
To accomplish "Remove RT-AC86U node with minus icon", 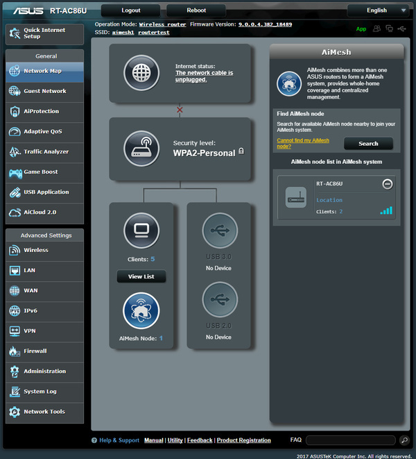I will [x=388, y=184].
